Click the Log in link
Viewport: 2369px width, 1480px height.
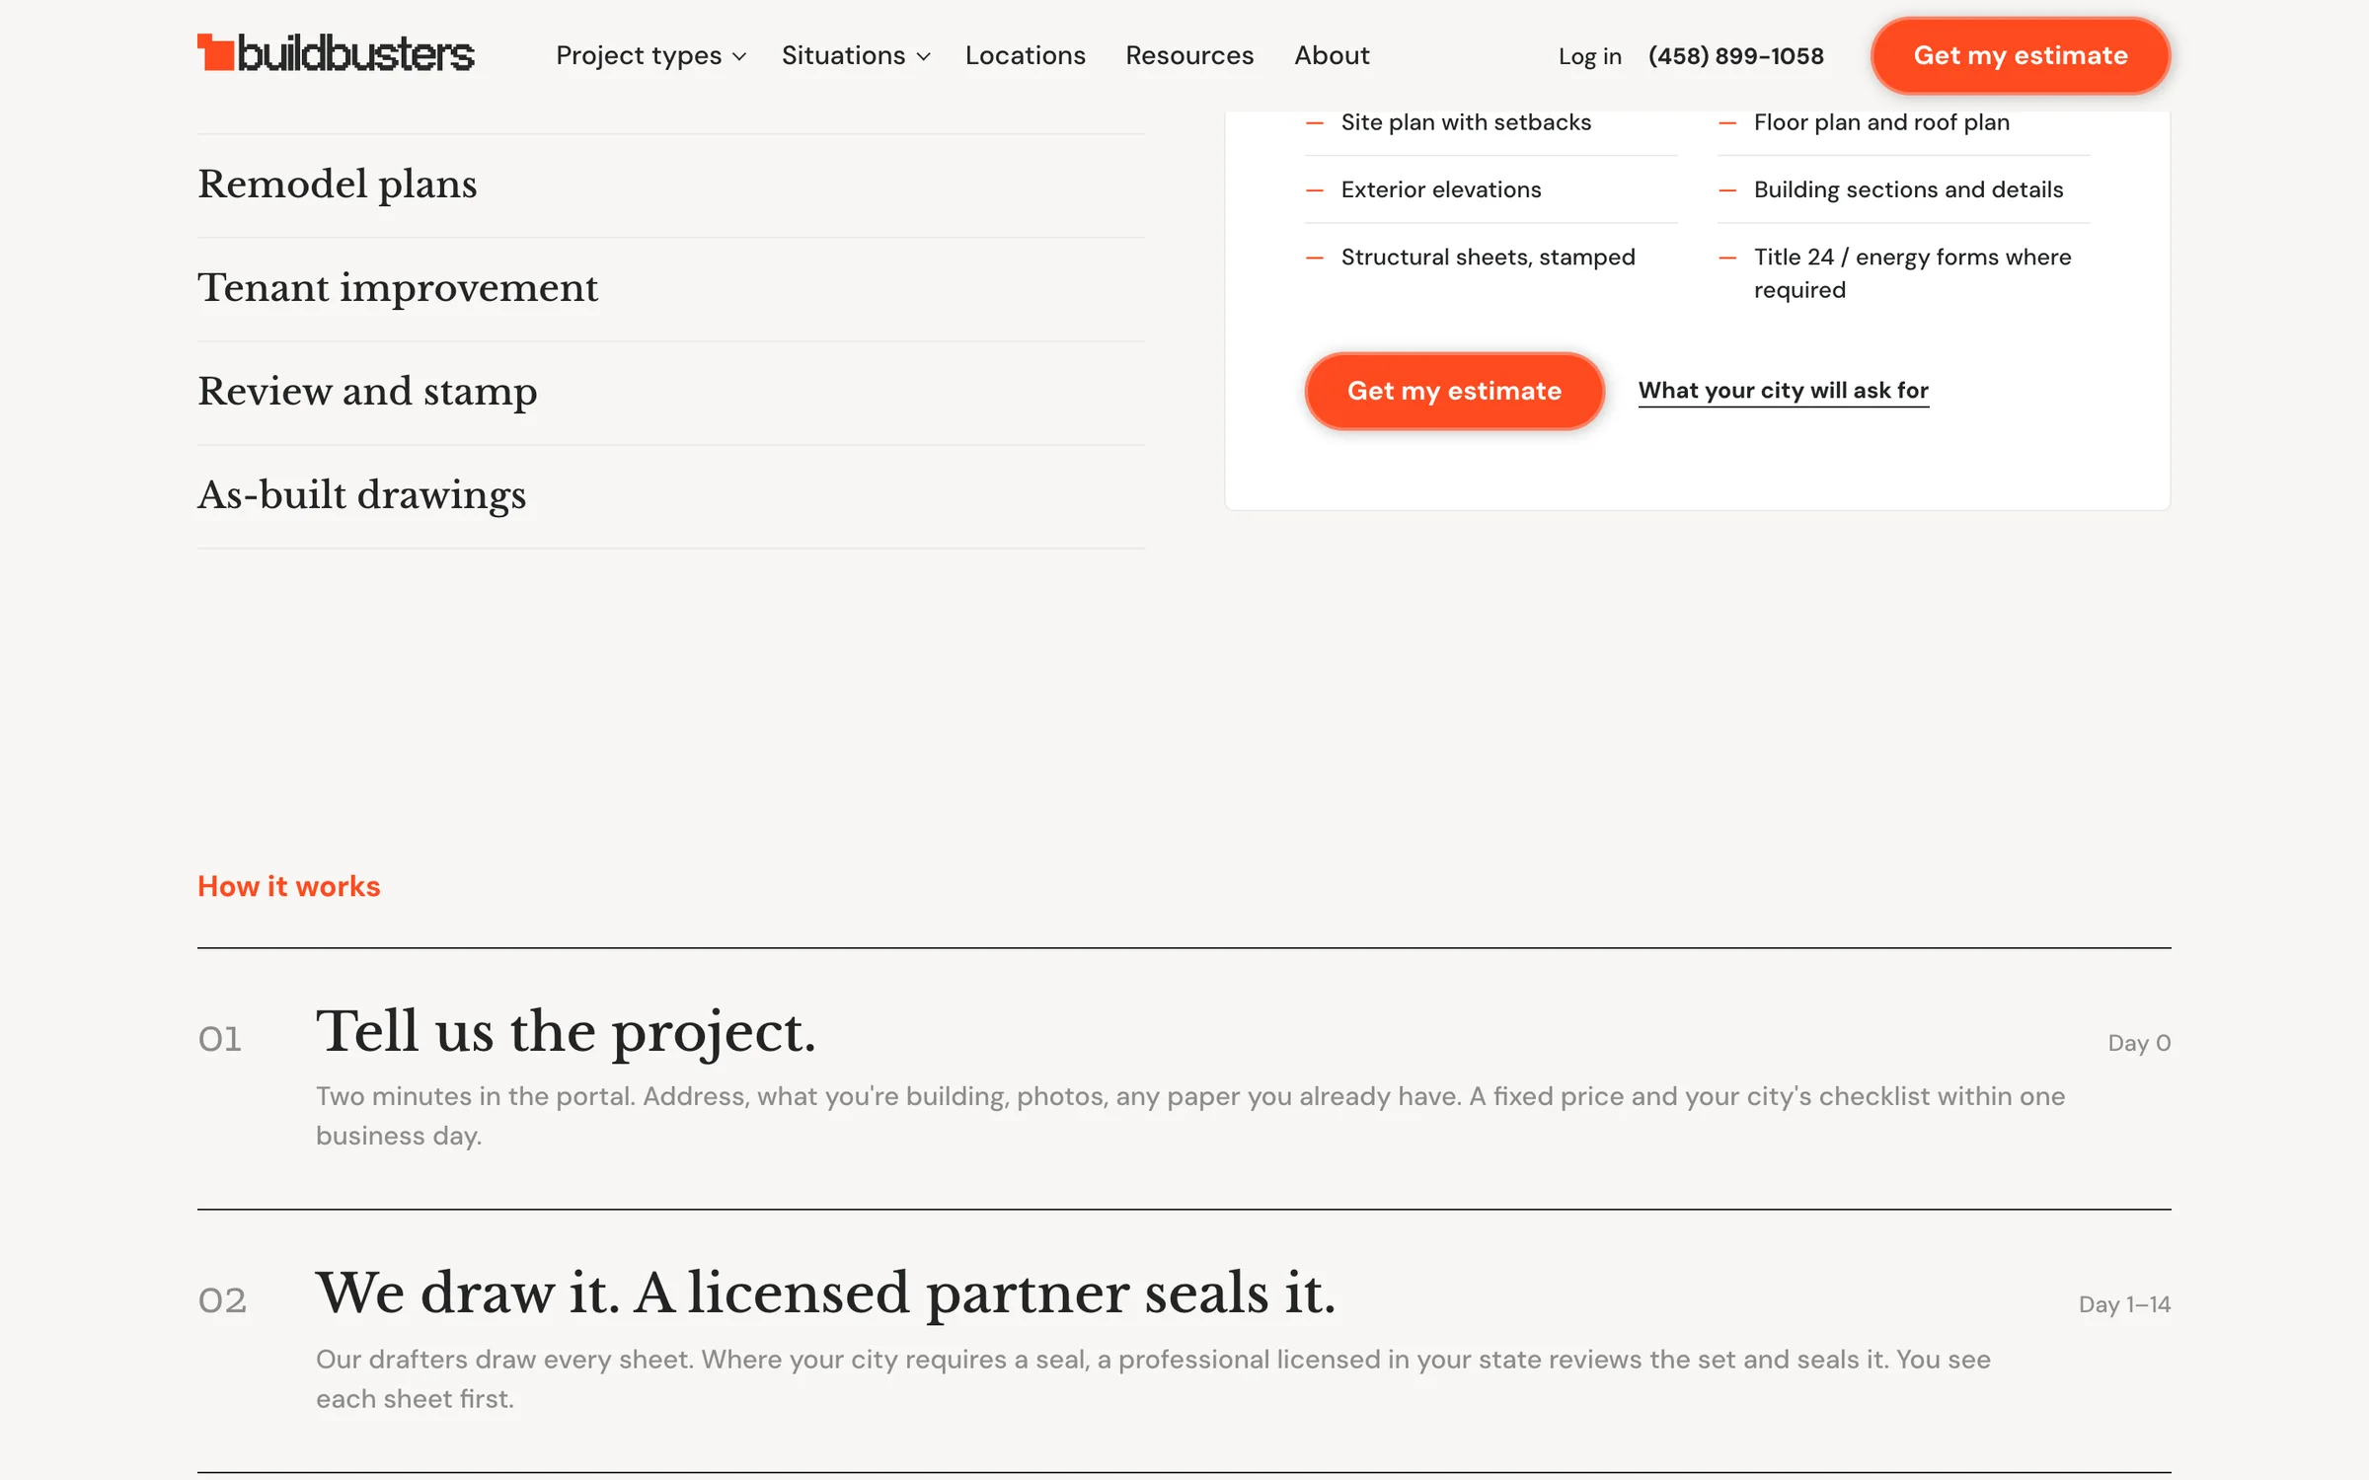(x=1589, y=56)
